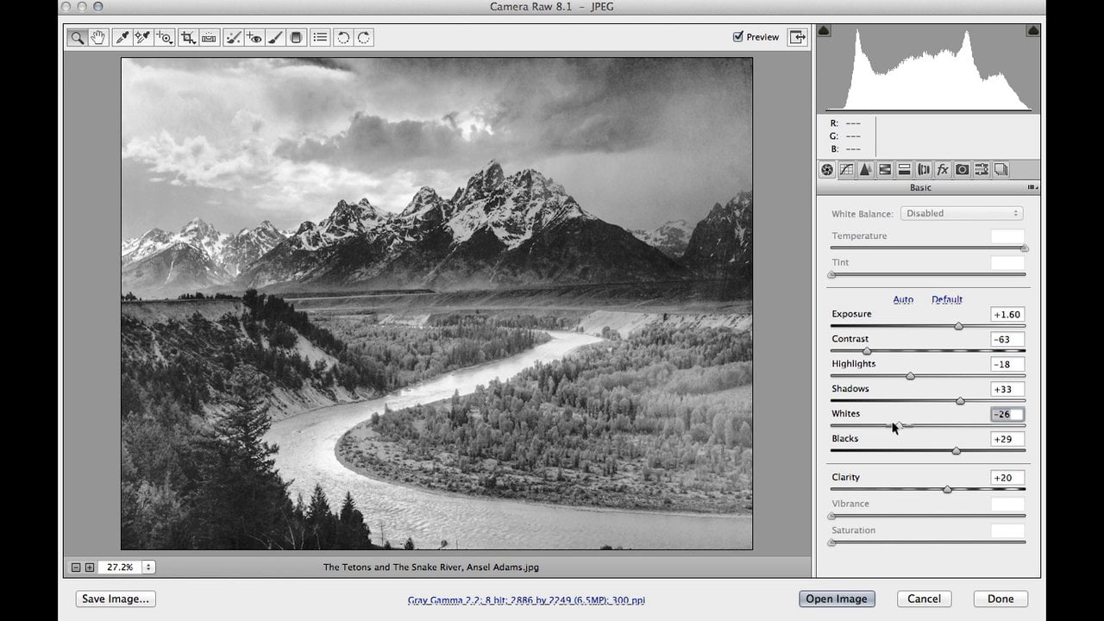The height and width of the screenshot is (621, 1104).
Task: Click the Save Image button
Action: (116, 599)
